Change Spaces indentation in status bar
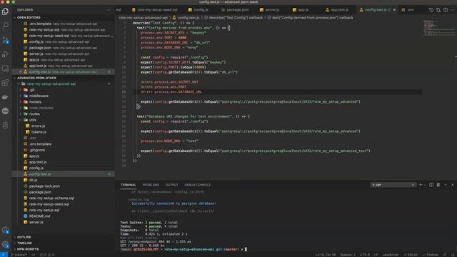This screenshot has height=257, width=457. pyautogui.click(x=348, y=255)
